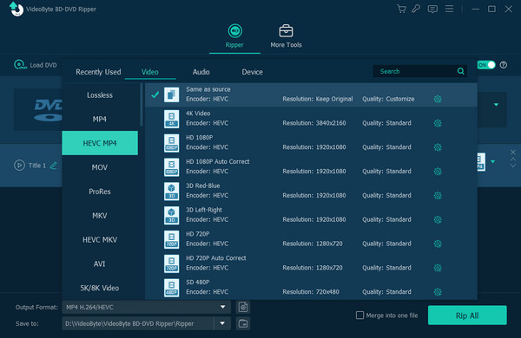Choose AVI format category
Screen dimensions: 521x338
[100, 263]
